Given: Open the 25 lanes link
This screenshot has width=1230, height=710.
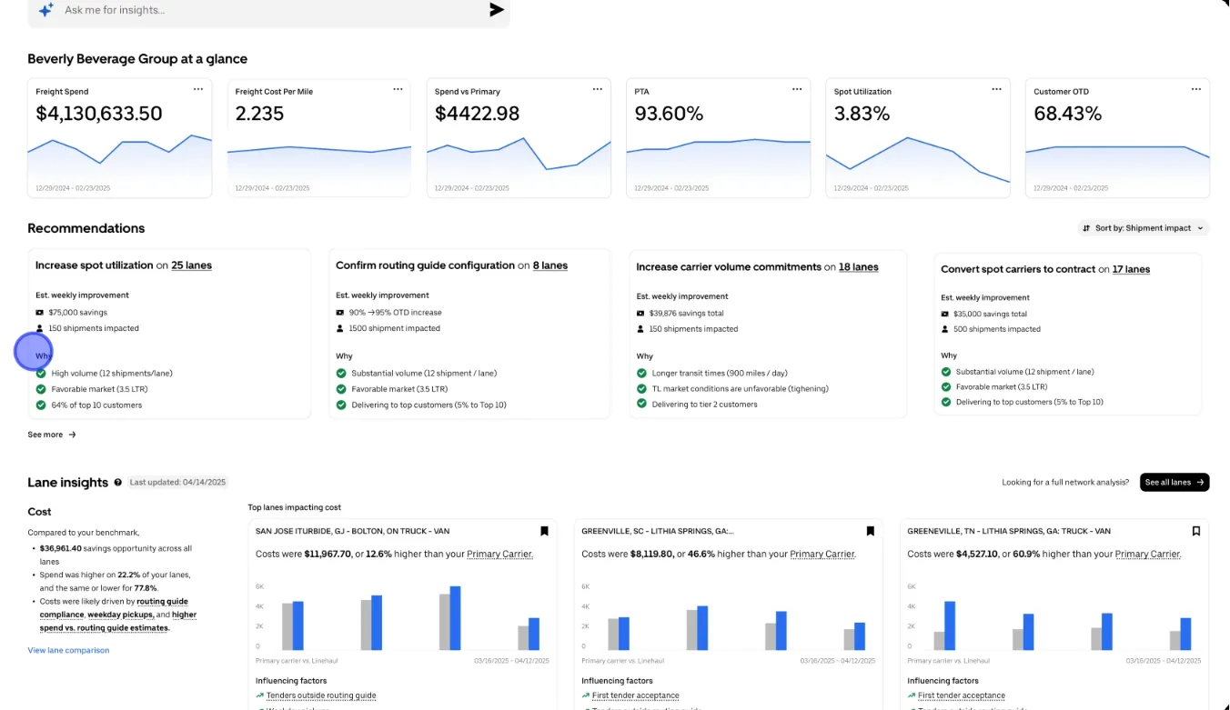Looking at the screenshot, I should tap(192, 265).
